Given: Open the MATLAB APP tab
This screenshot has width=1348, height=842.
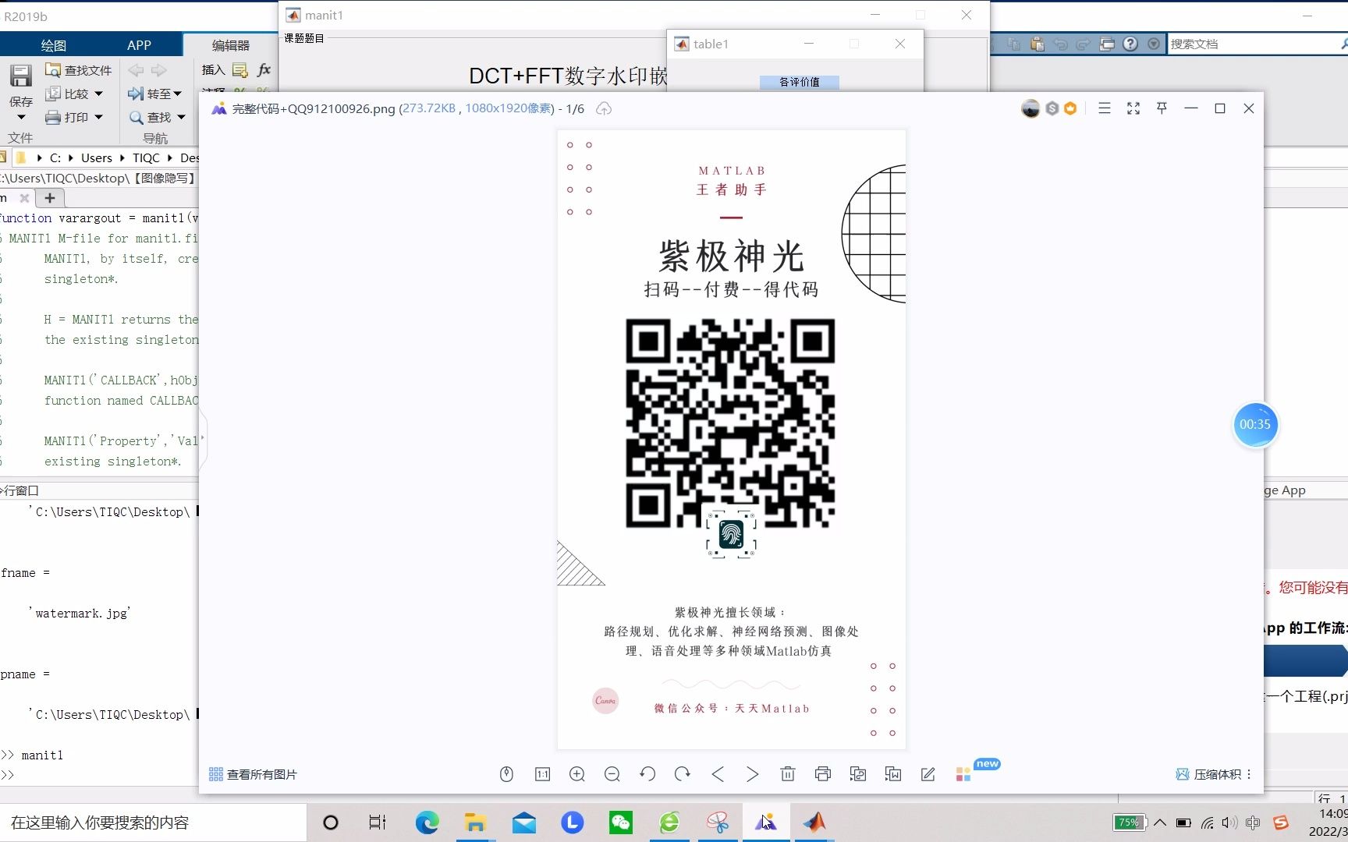Looking at the screenshot, I should point(139,45).
